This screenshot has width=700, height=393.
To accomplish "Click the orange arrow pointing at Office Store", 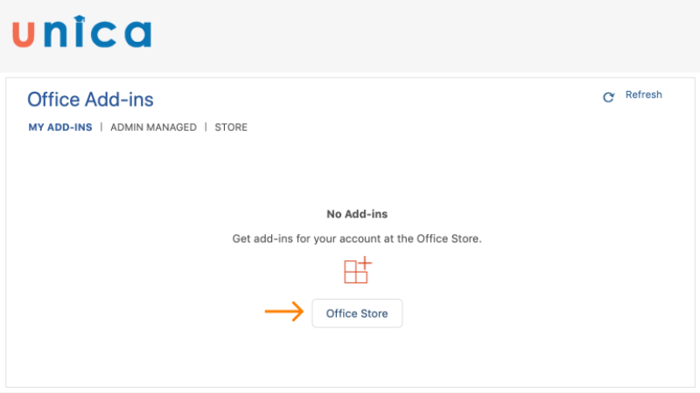I will [x=283, y=313].
